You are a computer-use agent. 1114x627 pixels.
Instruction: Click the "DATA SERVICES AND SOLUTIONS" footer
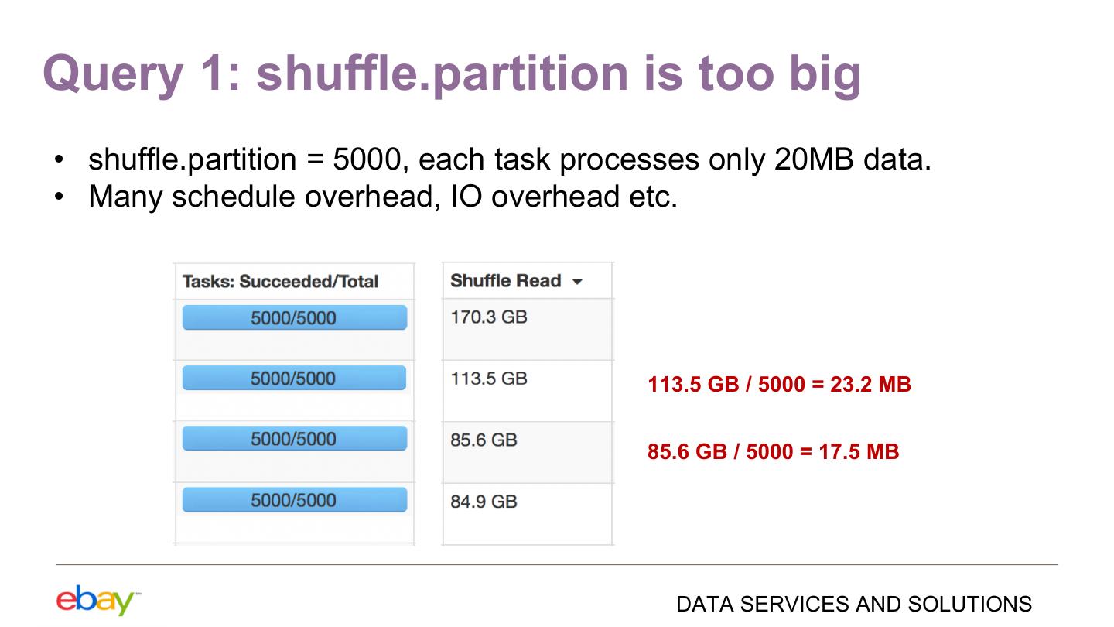(x=853, y=604)
